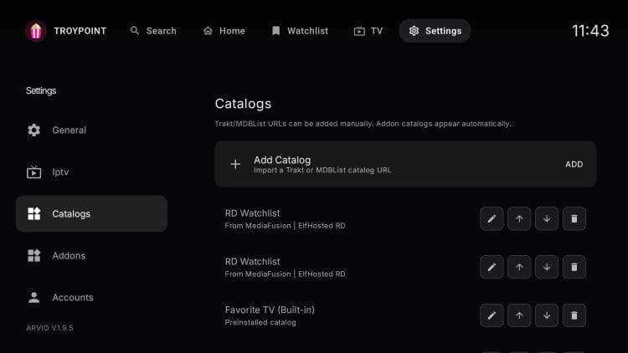The width and height of the screenshot is (628, 353).
Task: Edit the first RD Watchlist catalog
Action: pos(492,219)
